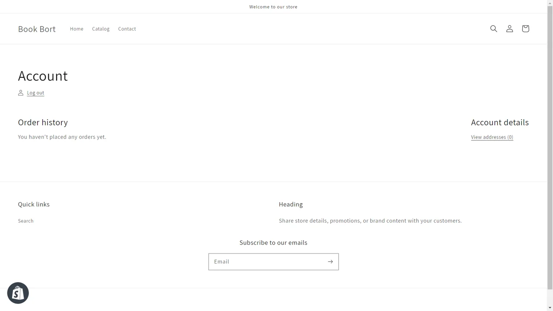Click the scrollbar up arrow
Image resolution: width=553 pixels, height=311 pixels.
[550, 3]
